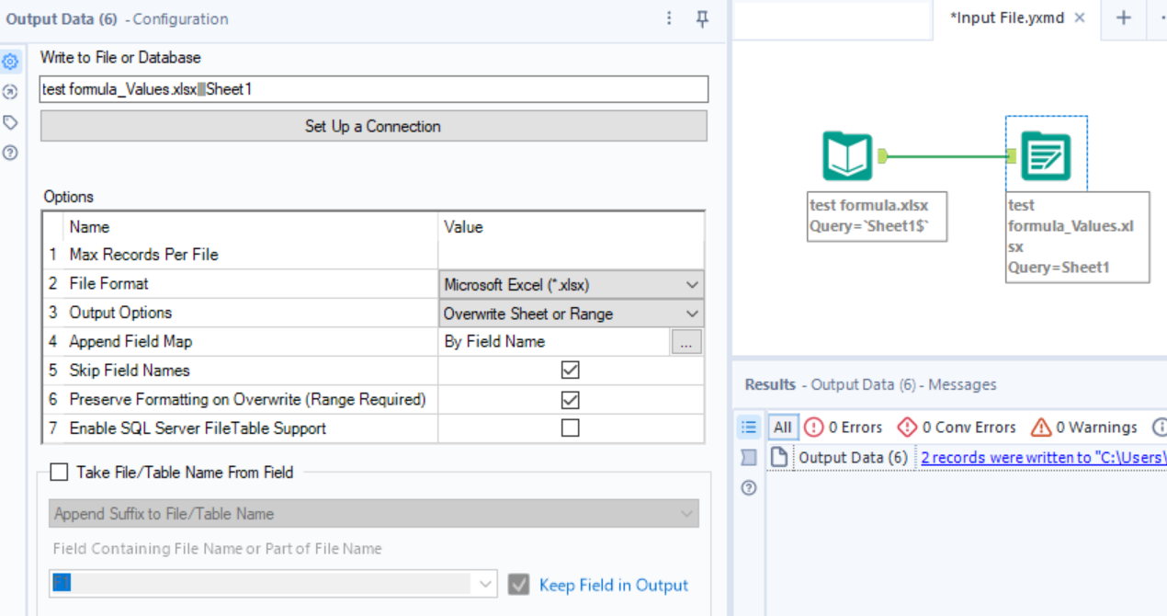Select the Input Data tool on the canvas
Screen dimensions: 1167x616
[x=845, y=154]
